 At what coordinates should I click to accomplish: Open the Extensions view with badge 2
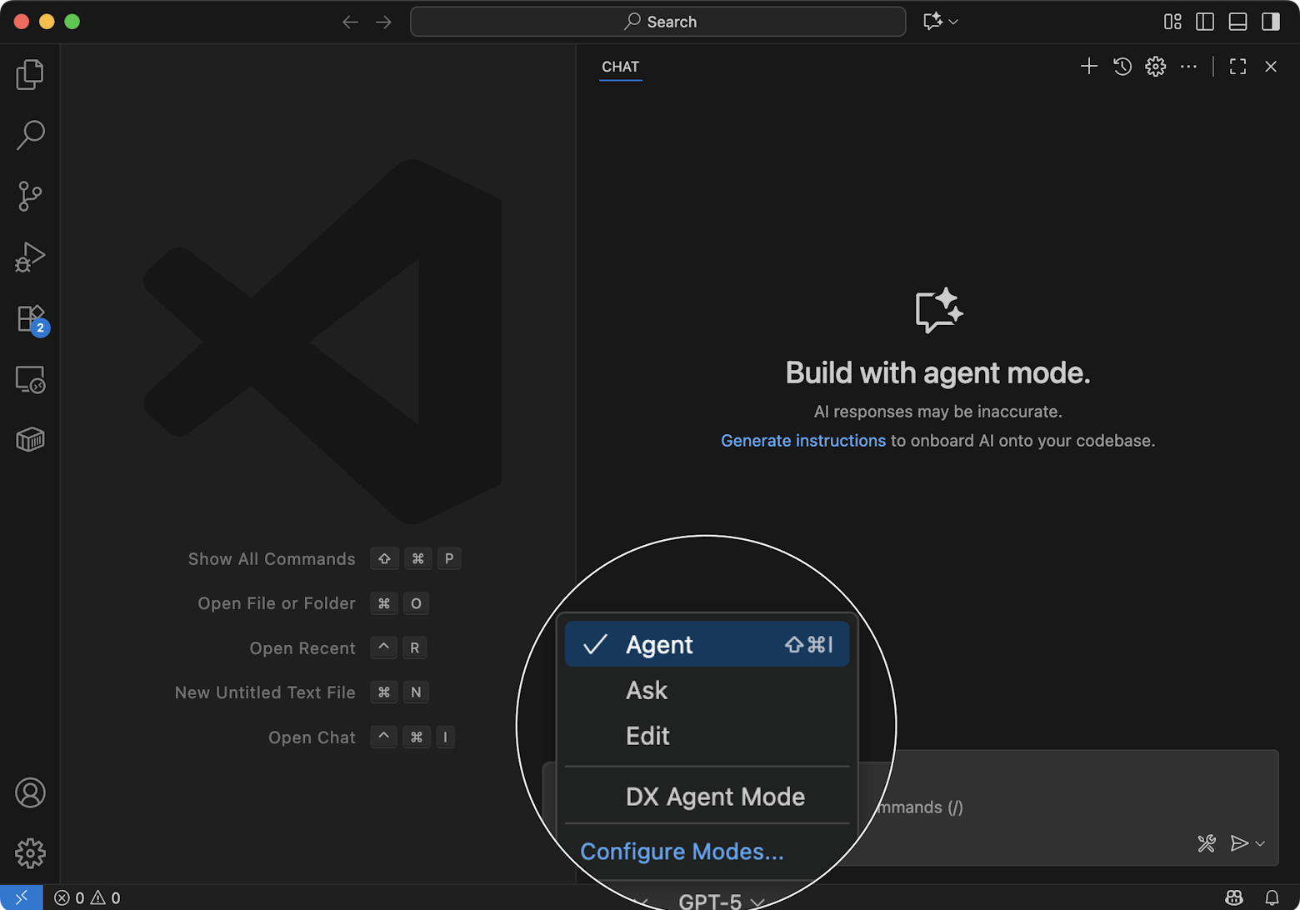pos(32,319)
